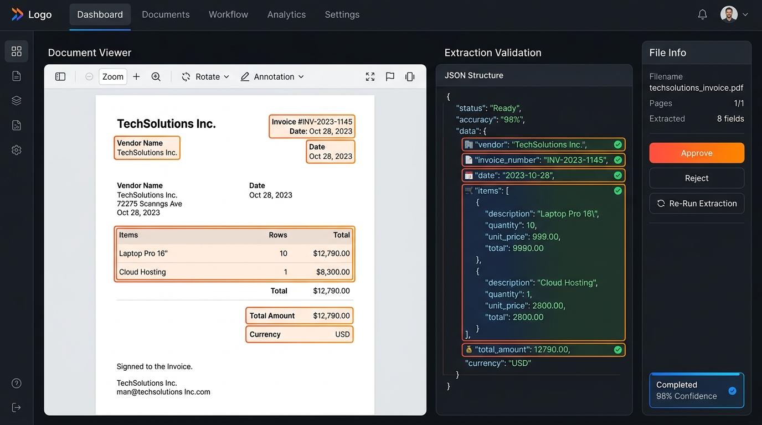Image resolution: width=762 pixels, height=425 pixels.
Task: Switch to the Documents tab
Action: point(166,15)
